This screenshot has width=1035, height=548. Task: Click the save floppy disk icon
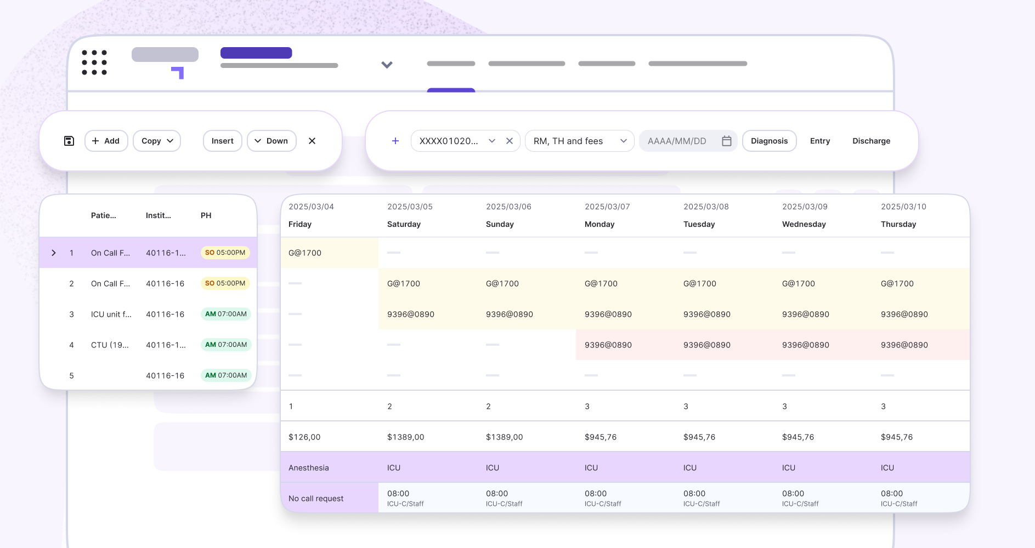click(x=69, y=141)
